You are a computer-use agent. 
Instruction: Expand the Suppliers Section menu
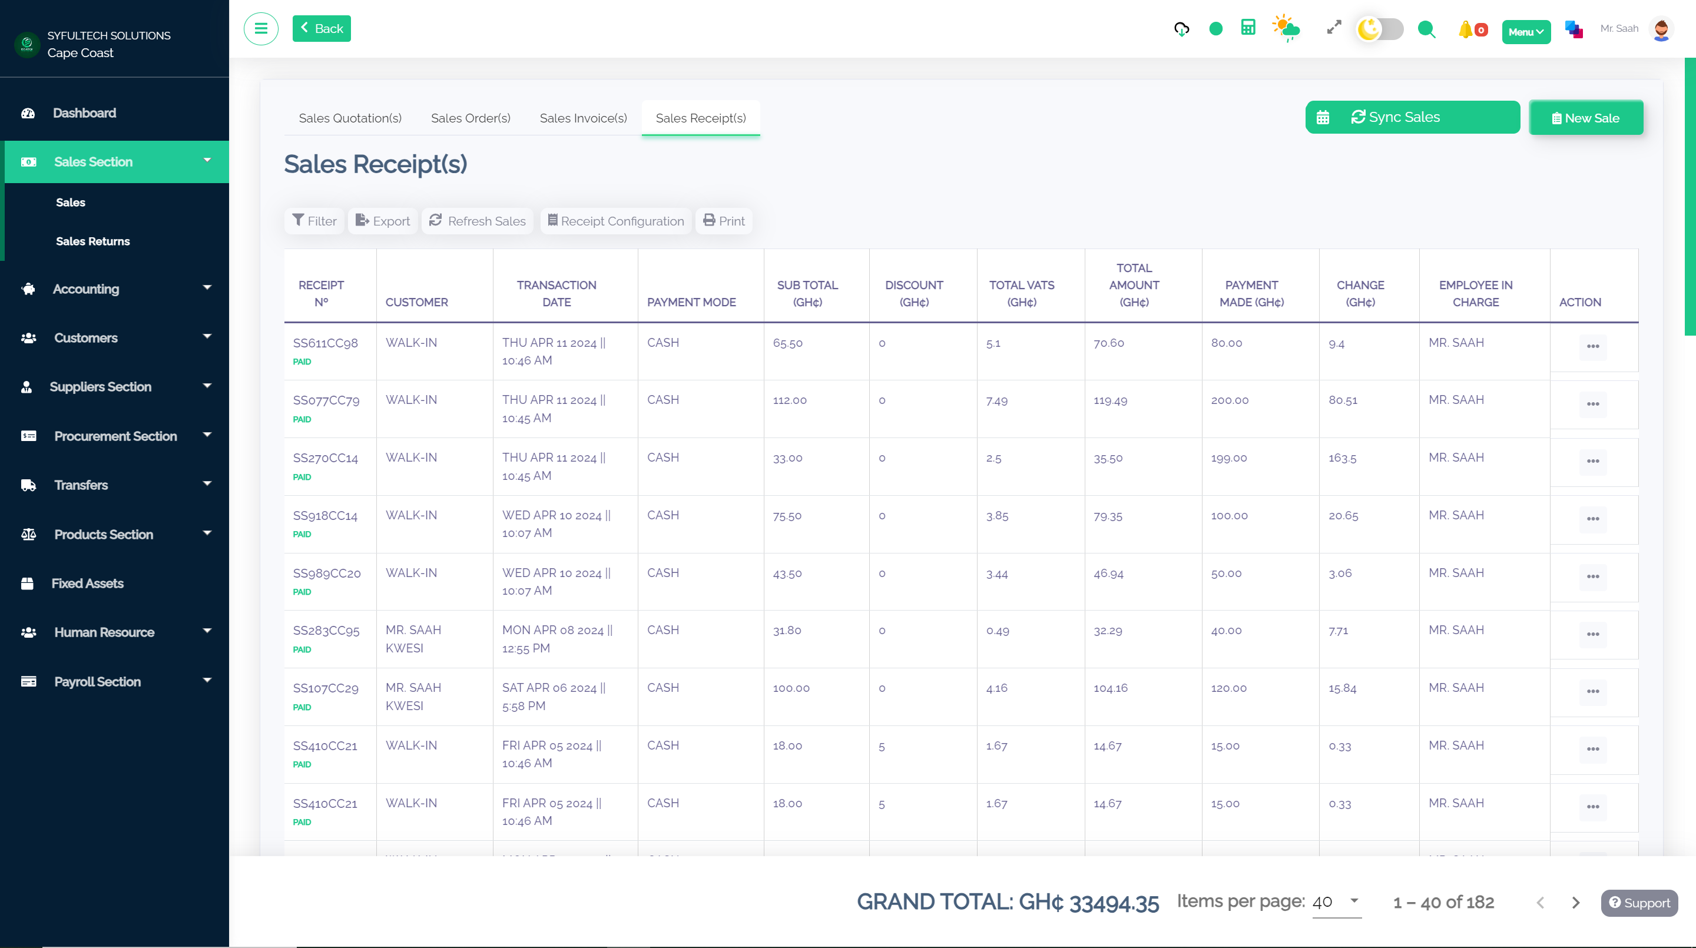[115, 387]
